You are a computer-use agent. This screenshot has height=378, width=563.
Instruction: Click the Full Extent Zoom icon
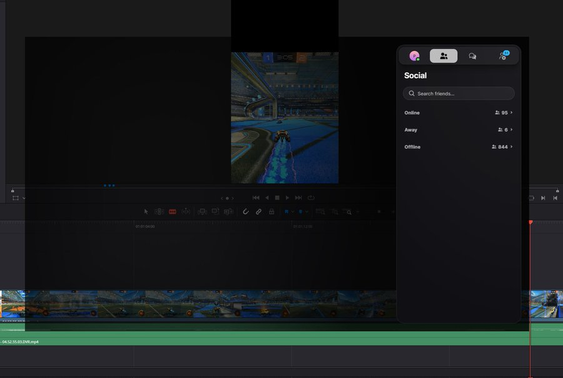(320, 212)
